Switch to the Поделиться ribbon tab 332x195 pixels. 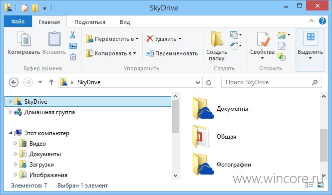(90, 22)
